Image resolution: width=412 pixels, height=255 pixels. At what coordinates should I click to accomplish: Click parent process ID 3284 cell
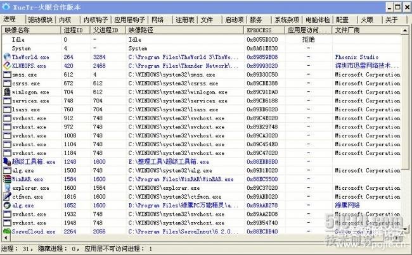[x=99, y=57]
